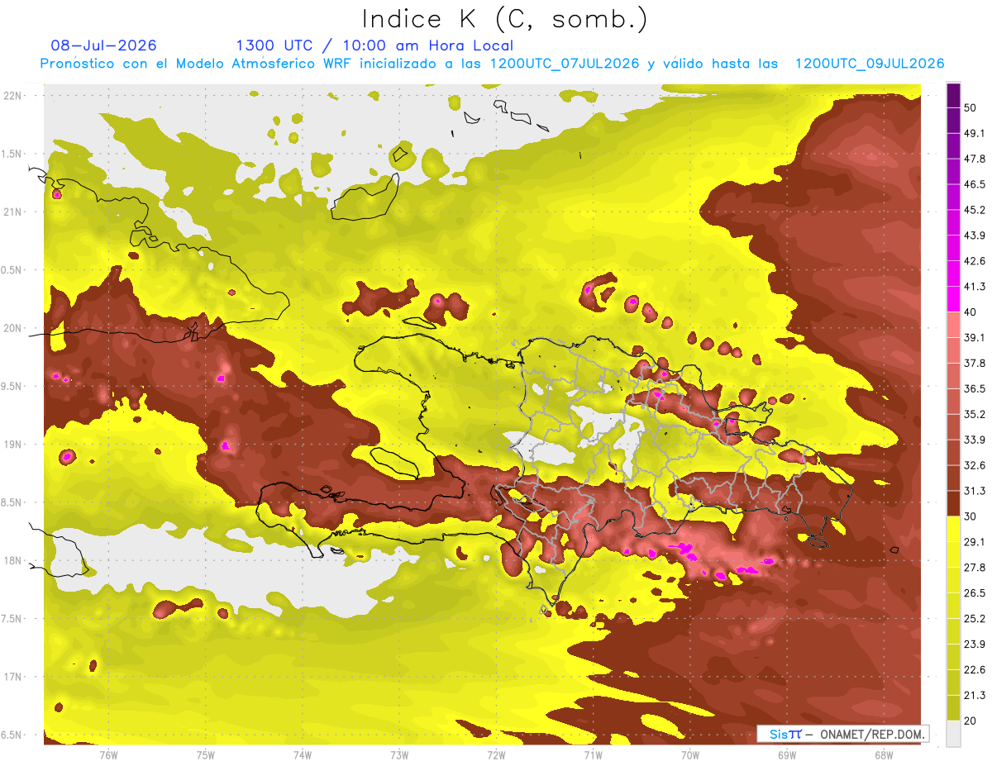This screenshot has height=766, width=992.
Task: Click the colorbar value '22.6'
Action: point(975,670)
